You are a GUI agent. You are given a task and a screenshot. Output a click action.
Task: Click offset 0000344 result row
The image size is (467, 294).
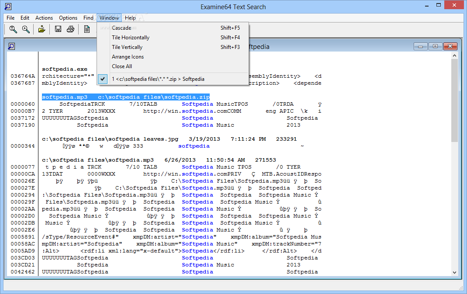coord(23,146)
